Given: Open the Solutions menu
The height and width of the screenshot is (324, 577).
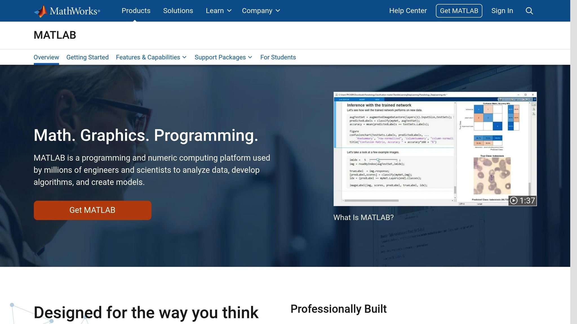Looking at the screenshot, I should click(x=178, y=11).
